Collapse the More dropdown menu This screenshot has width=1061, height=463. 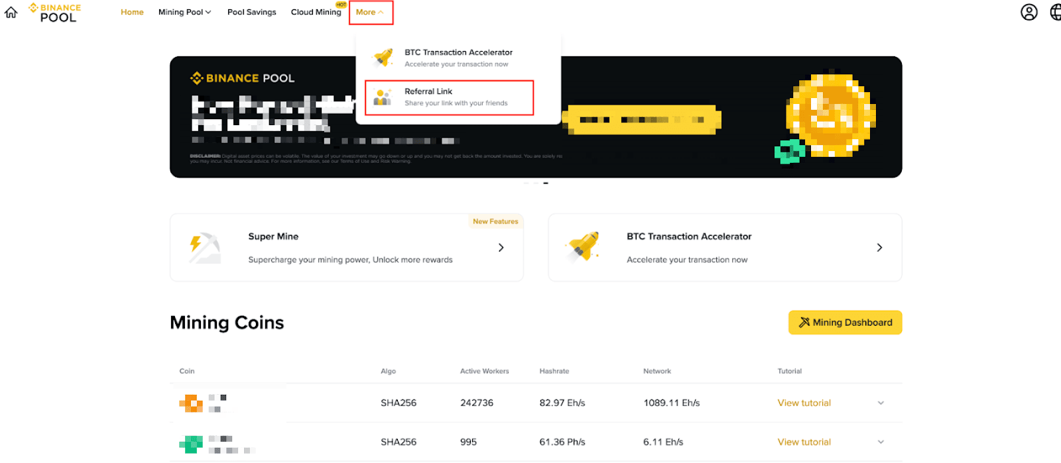click(x=370, y=12)
